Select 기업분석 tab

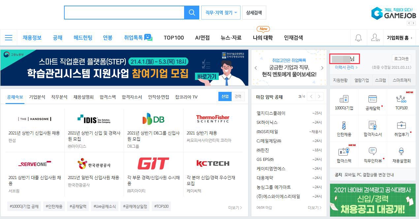click(37, 97)
